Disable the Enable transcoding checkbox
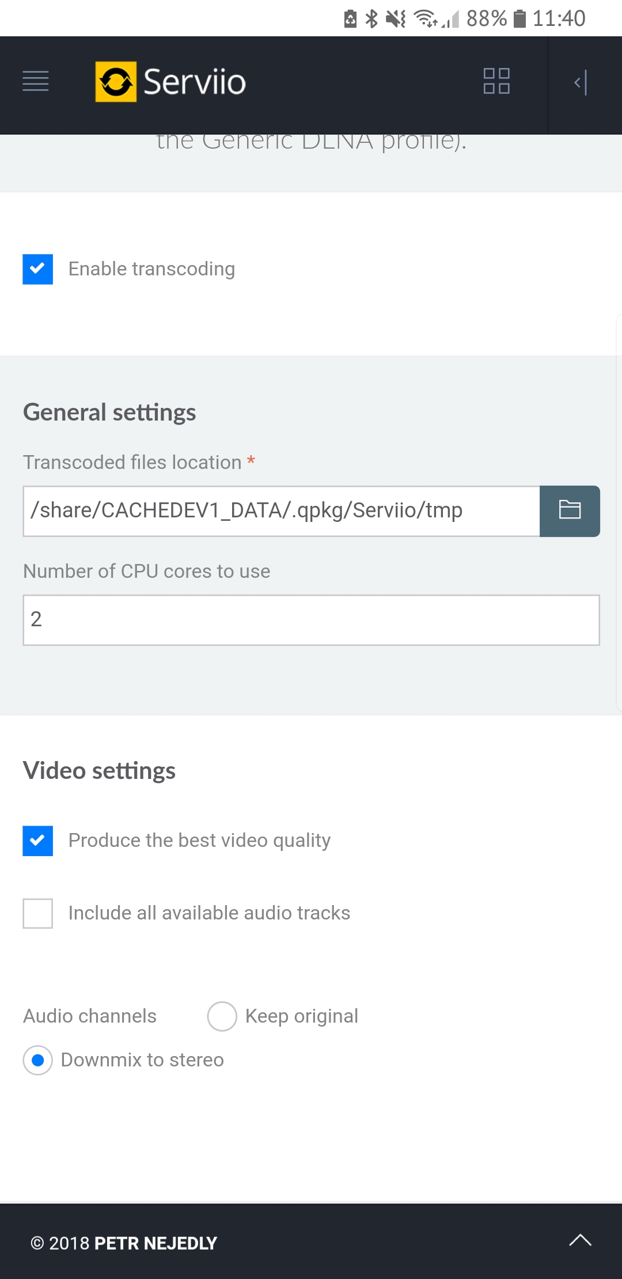Image resolution: width=622 pixels, height=1279 pixels. tap(37, 268)
